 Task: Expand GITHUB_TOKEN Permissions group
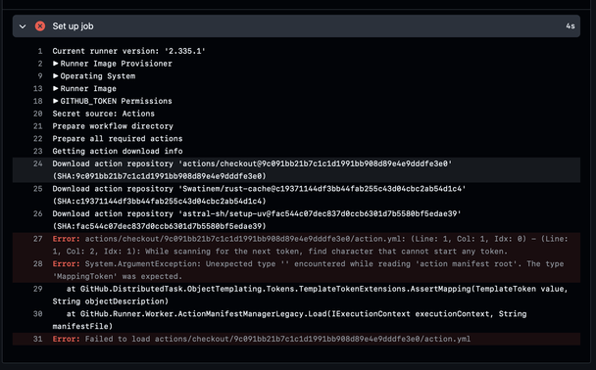pos(56,101)
